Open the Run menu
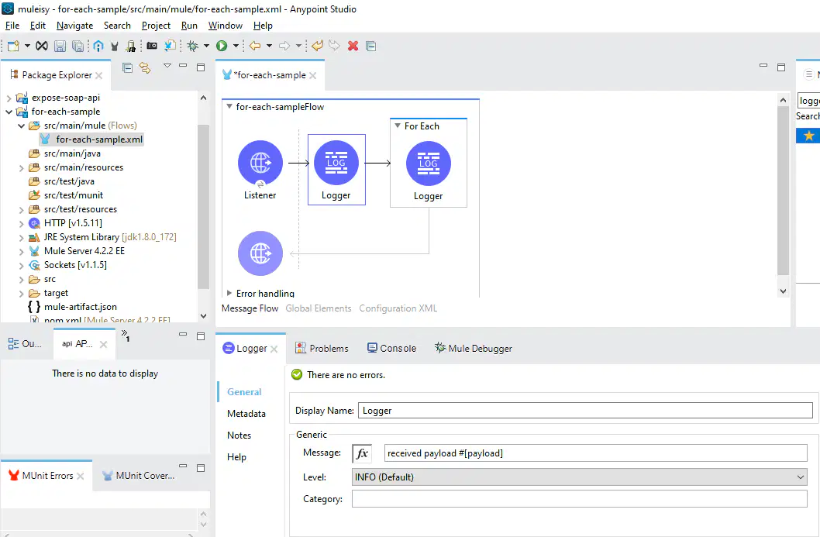Image resolution: width=820 pixels, height=537 pixels. (189, 26)
